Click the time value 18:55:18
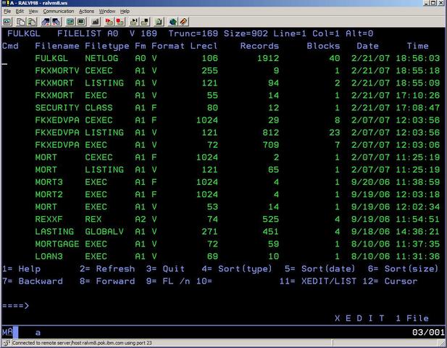Image resolution: width=447 pixels, height=348 pixels. pos(417,70)
